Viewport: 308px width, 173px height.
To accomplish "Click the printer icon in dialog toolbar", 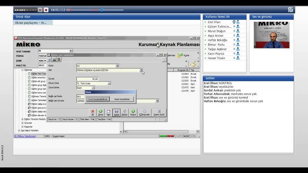I will point(54,60).
